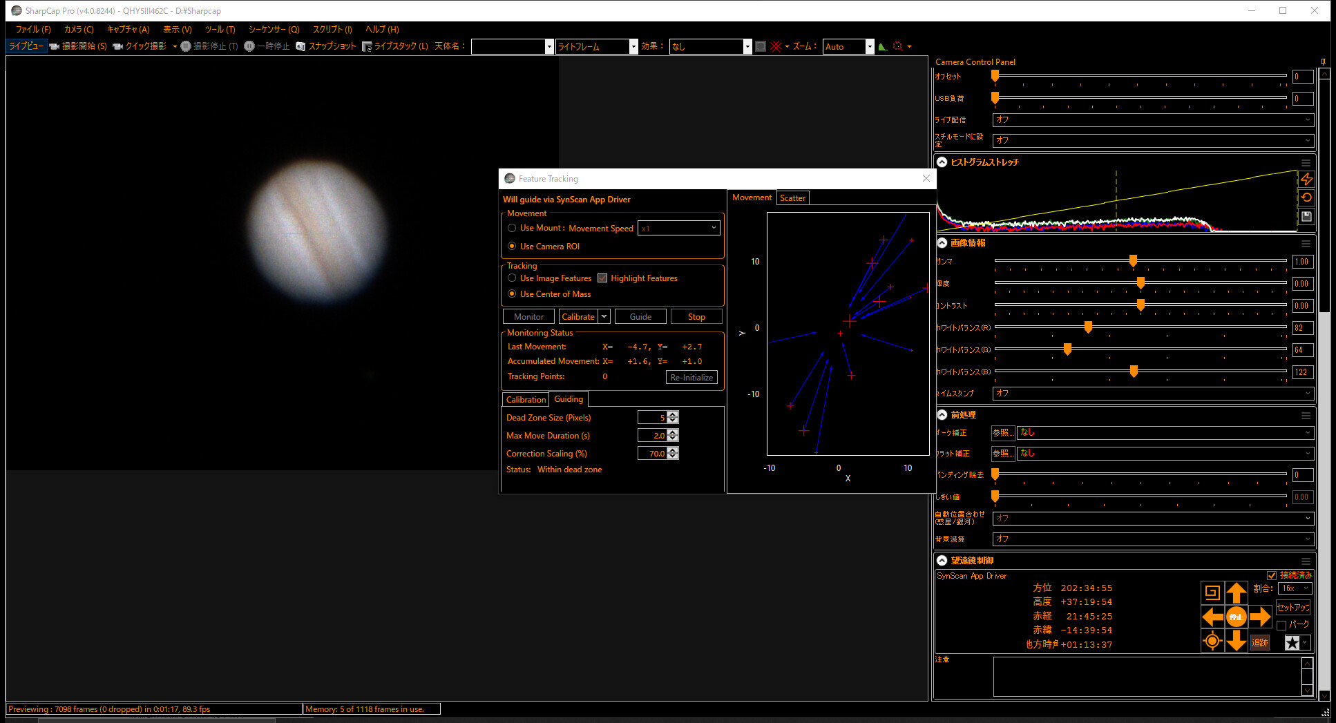Open the Movement Speed dropdown

point(678,228)
